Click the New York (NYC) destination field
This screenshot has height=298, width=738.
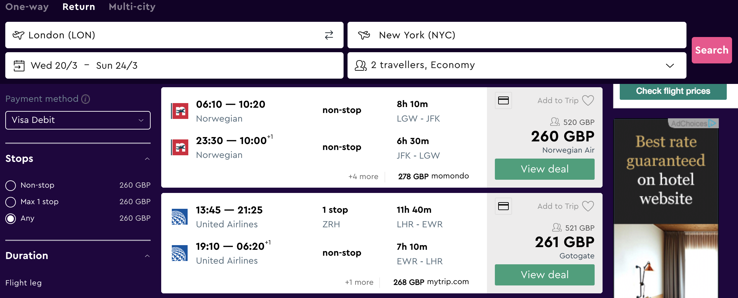(517, 35)
